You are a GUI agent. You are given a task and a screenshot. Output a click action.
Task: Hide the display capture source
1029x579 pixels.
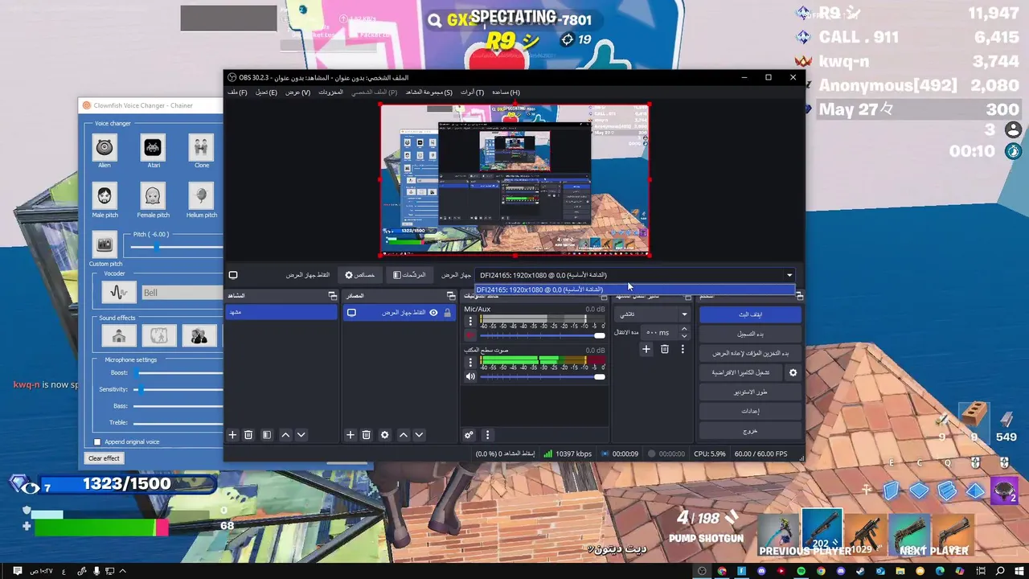pyautogui.click(x=433, y=312)
